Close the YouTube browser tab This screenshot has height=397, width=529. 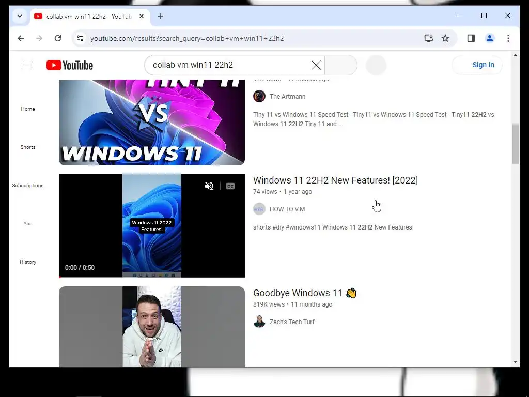click(x=142, y=16)
